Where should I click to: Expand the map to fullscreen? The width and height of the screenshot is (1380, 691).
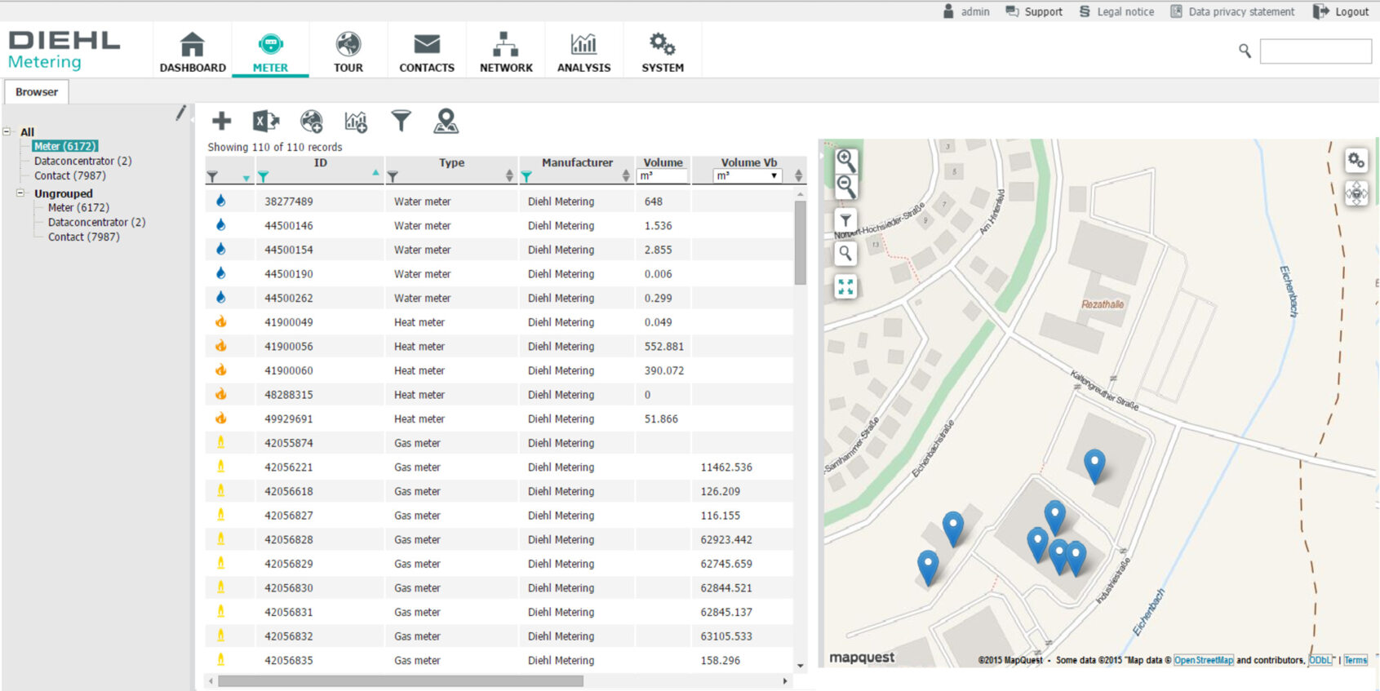point(845,286)
